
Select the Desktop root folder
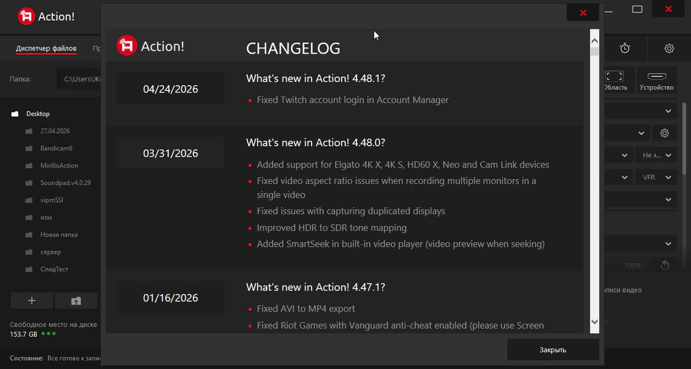[38, 113]
